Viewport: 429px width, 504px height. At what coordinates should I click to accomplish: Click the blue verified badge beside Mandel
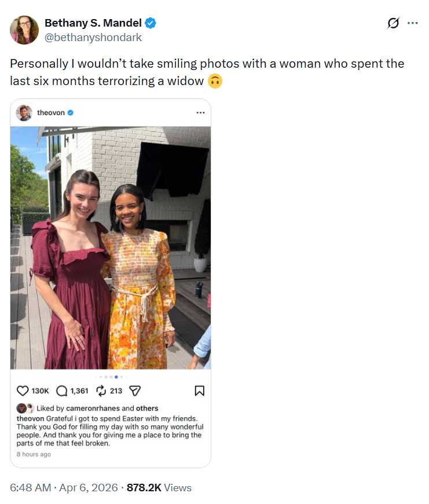[x=151, y=23]
